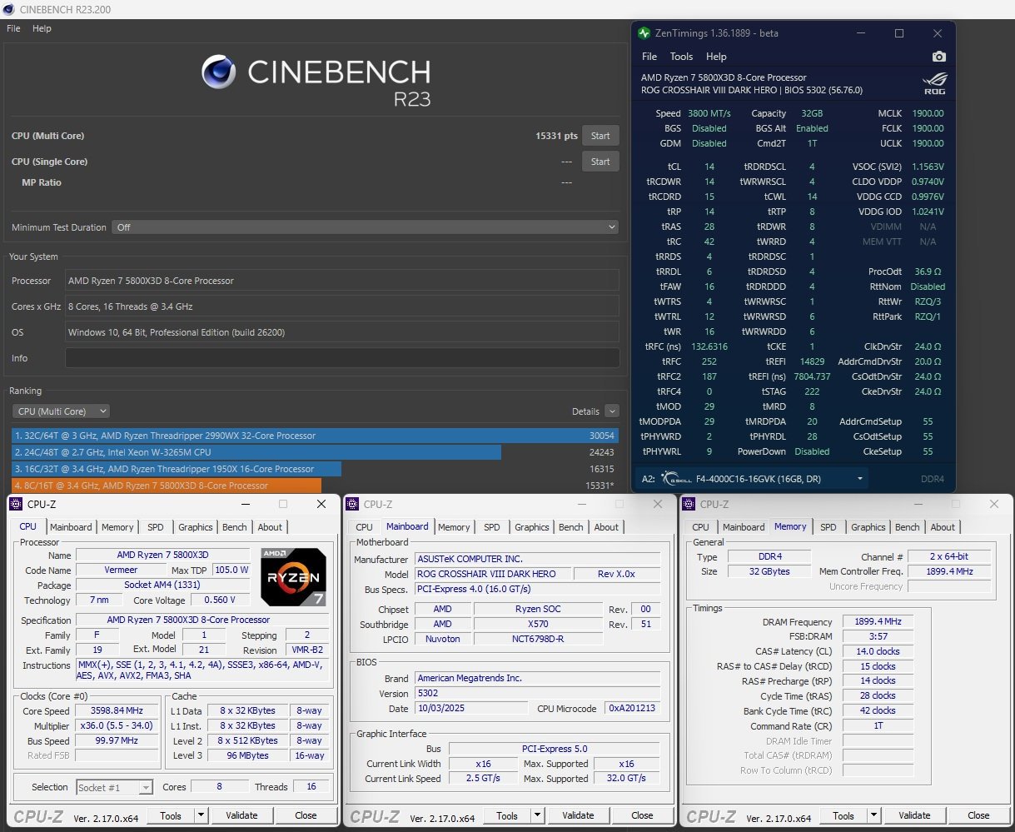This screenshot has height=832, width=1015.
Task: Click the tRFC (ns) 132.6316 value
Action: click(x=709, y=346)
